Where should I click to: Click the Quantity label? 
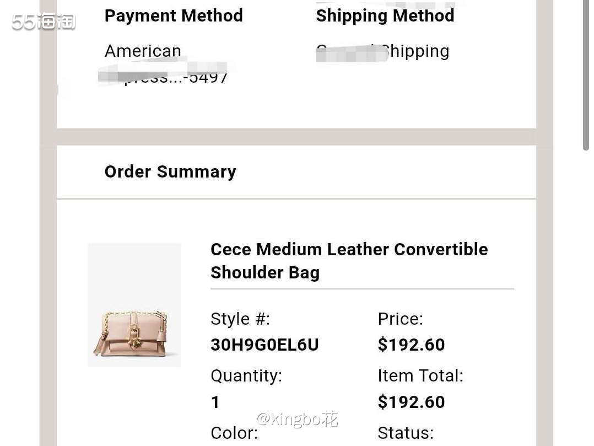point(246,376)
